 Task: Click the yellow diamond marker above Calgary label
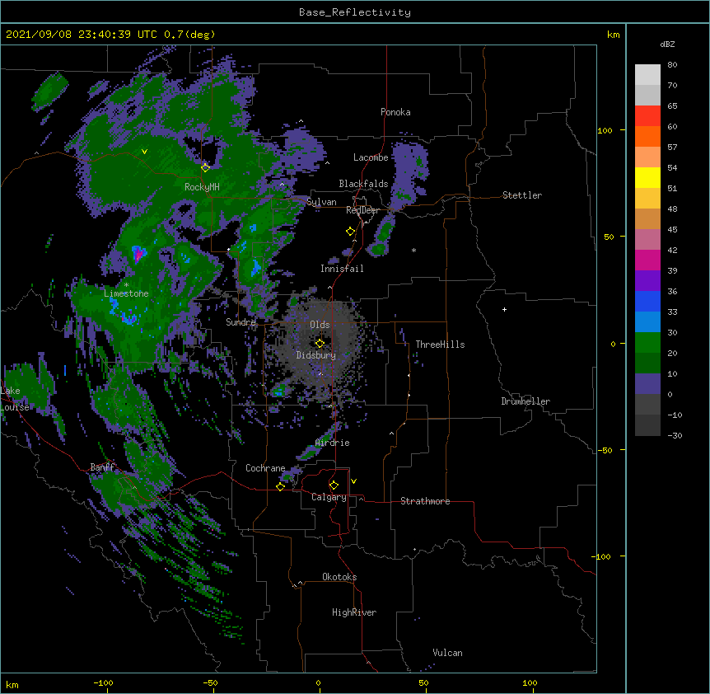(x=334, y=485)
